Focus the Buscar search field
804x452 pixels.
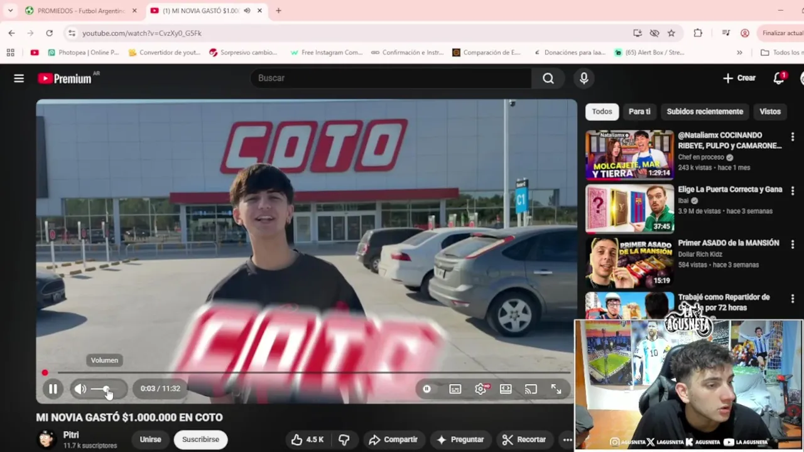point(391,78)
